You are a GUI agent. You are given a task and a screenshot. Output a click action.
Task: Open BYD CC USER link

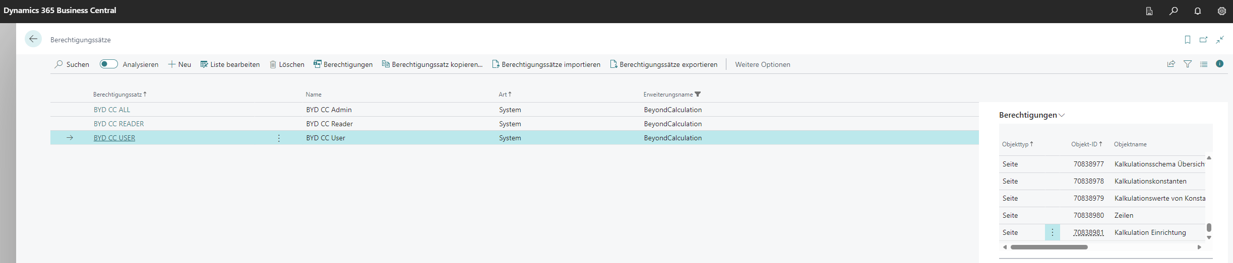point(114,138)
